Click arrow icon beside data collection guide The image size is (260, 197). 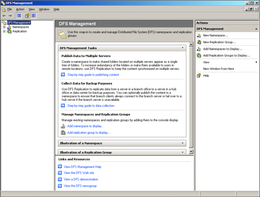coord(63,106)
